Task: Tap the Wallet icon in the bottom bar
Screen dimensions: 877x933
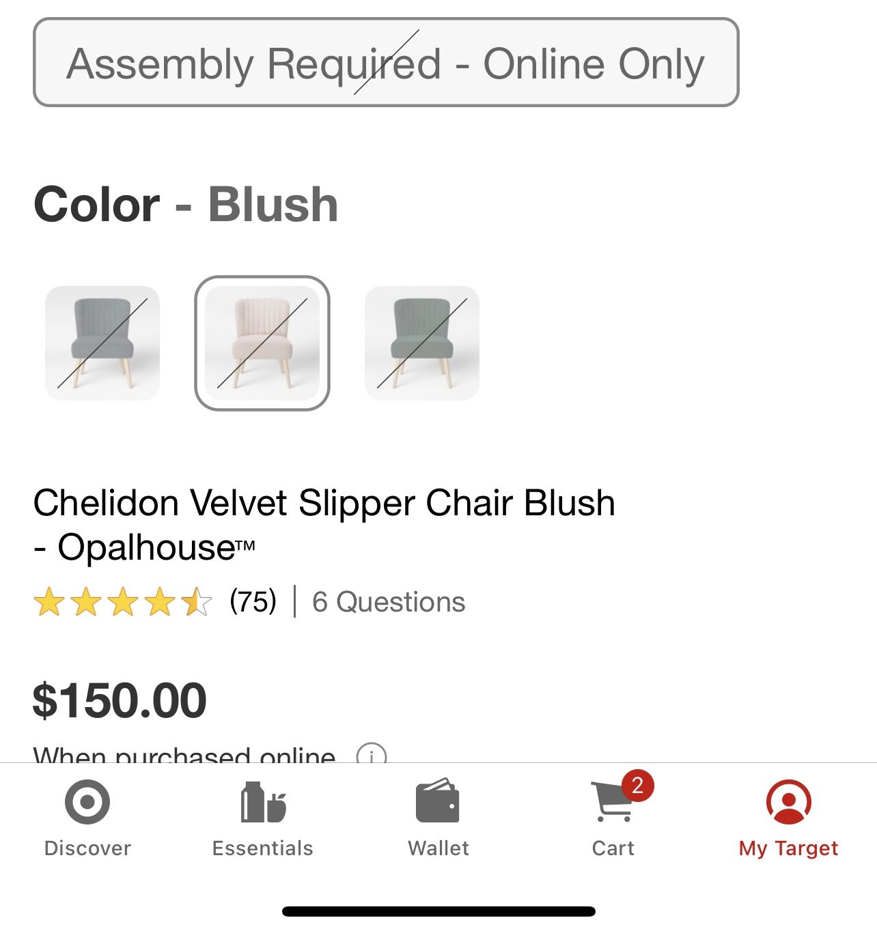Action: click(438, 801)
